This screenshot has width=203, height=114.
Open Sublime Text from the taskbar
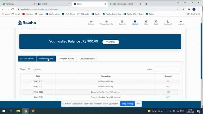[33, 111]
